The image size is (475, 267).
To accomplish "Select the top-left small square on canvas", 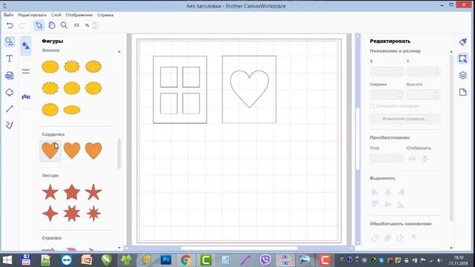I will pos(168,77).
